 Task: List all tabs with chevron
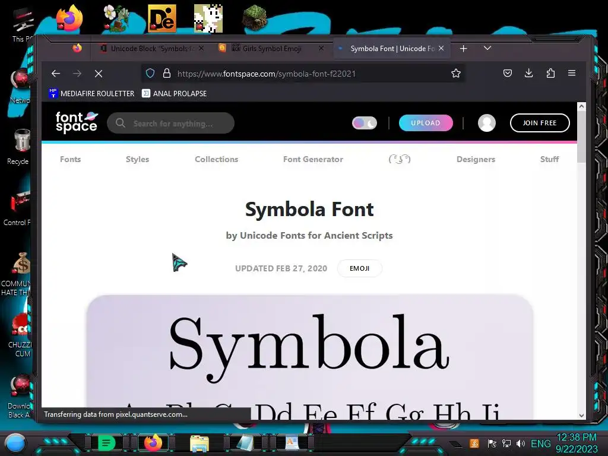[x=487, y=48]
